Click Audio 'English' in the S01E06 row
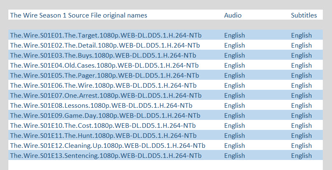Viewport: 332px width, 170px height. (x=235, y=86)
